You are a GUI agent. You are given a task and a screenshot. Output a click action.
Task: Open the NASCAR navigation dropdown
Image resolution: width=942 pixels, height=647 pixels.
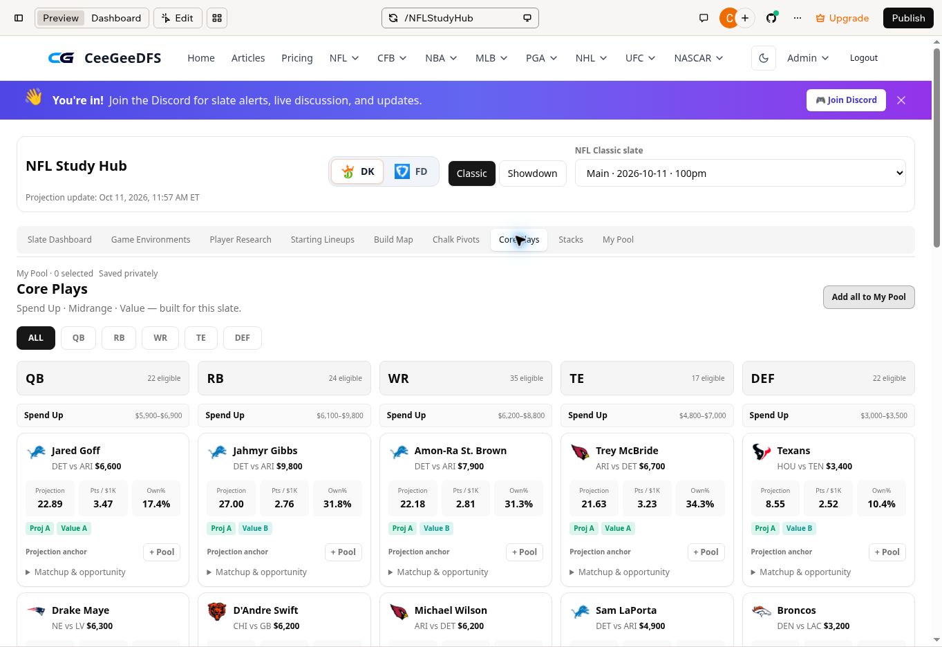[x=699, y=58]
